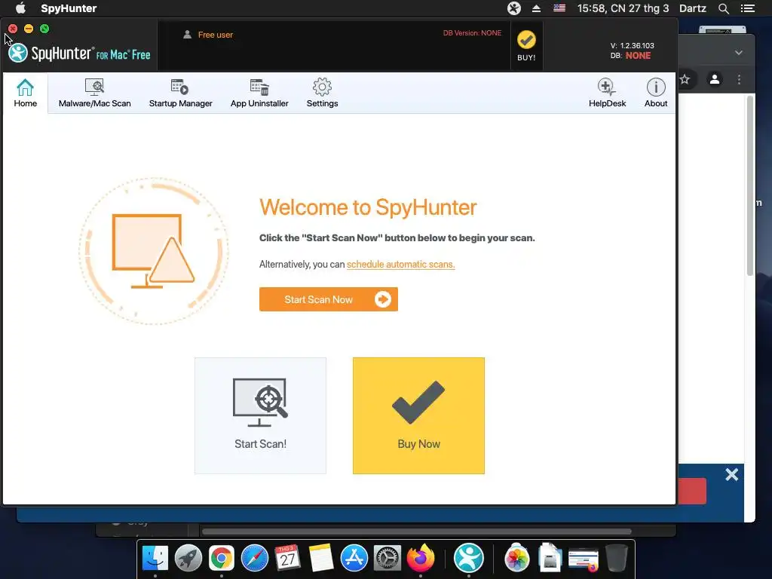Click the Dartz user name in menu bar
This screenshot has width=772, height=579.
tap(692, 8)
